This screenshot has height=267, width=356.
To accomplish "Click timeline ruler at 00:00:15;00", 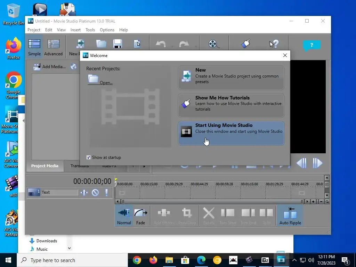I will point(149,184).
